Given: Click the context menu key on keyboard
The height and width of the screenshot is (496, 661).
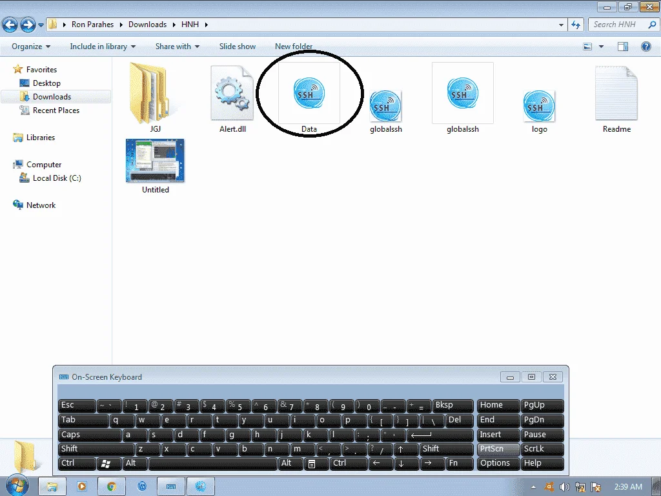Looking at the screenshot, I should click(x=316, y=464).
